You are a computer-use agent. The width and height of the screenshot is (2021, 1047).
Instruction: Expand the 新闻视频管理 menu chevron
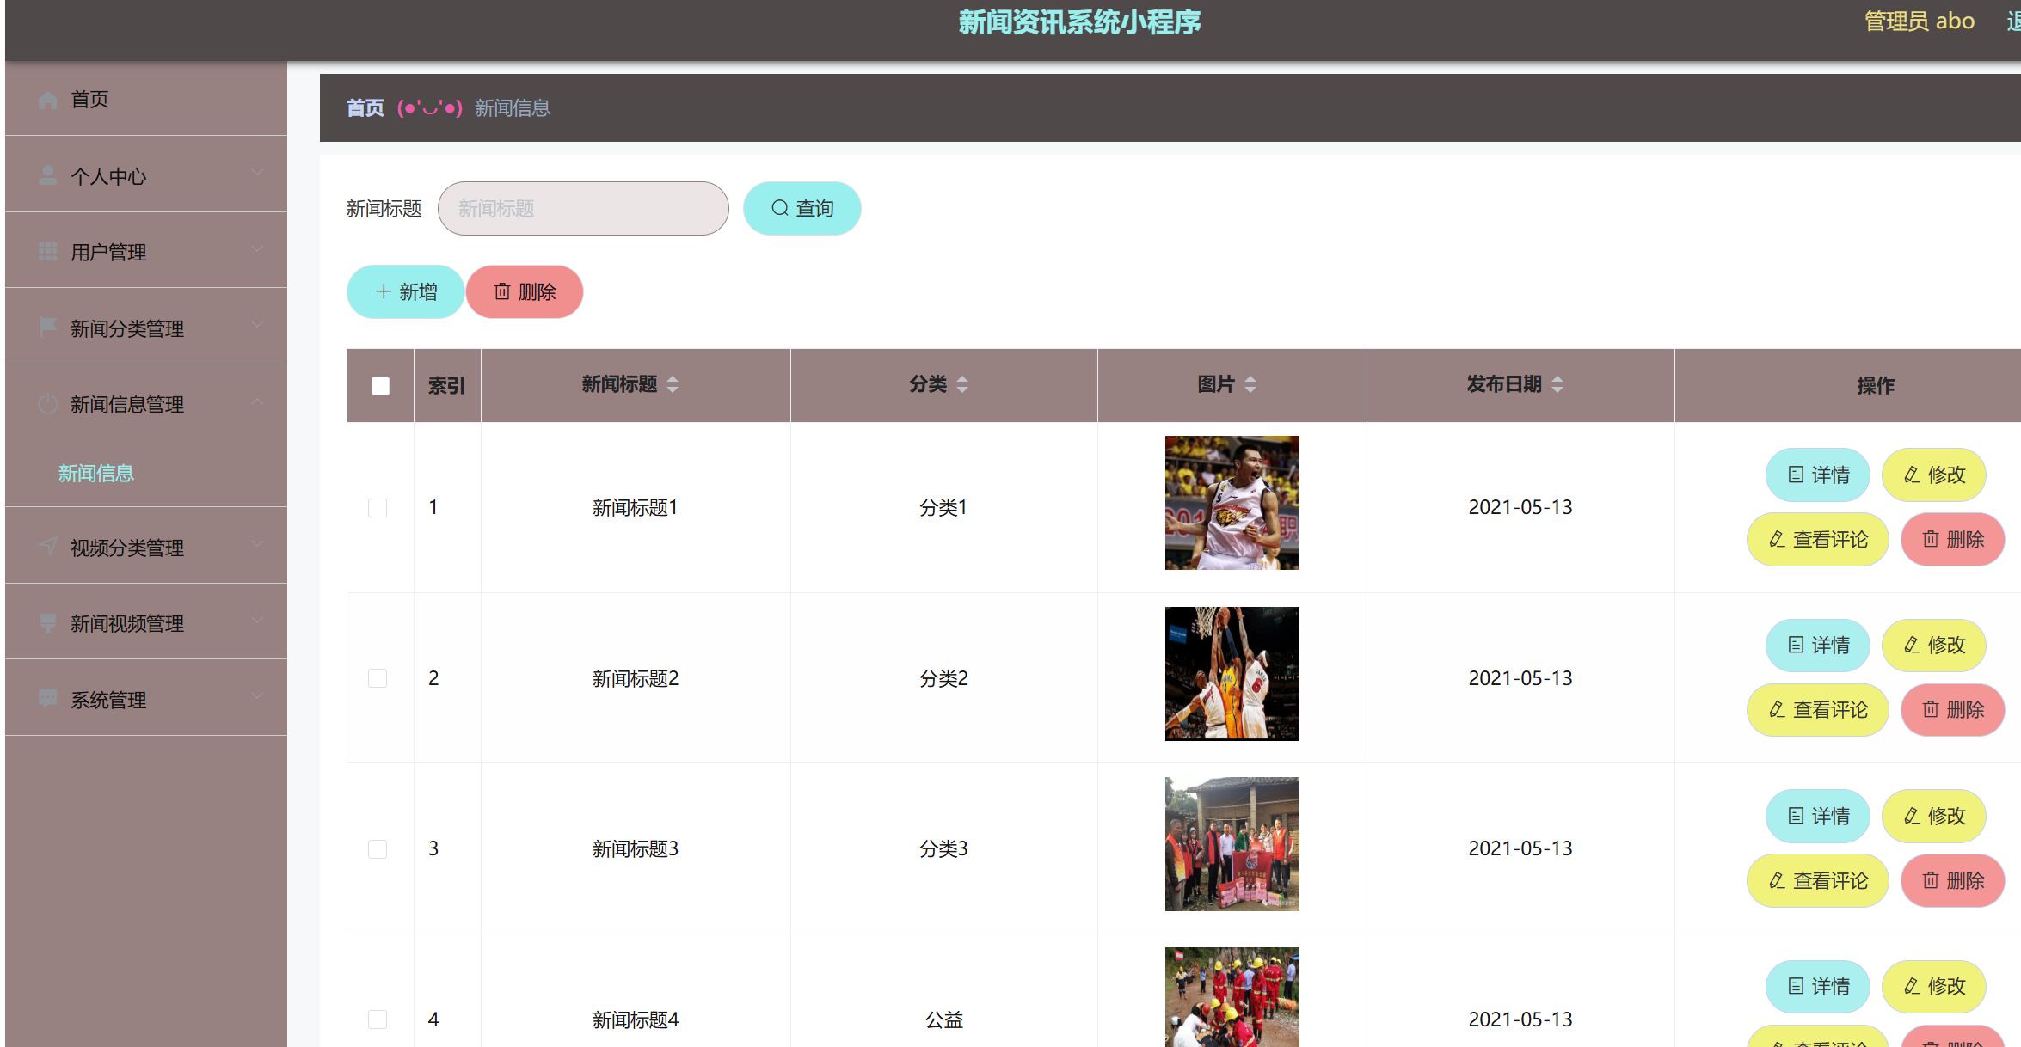pyautogui.click(x=257, y=621)
